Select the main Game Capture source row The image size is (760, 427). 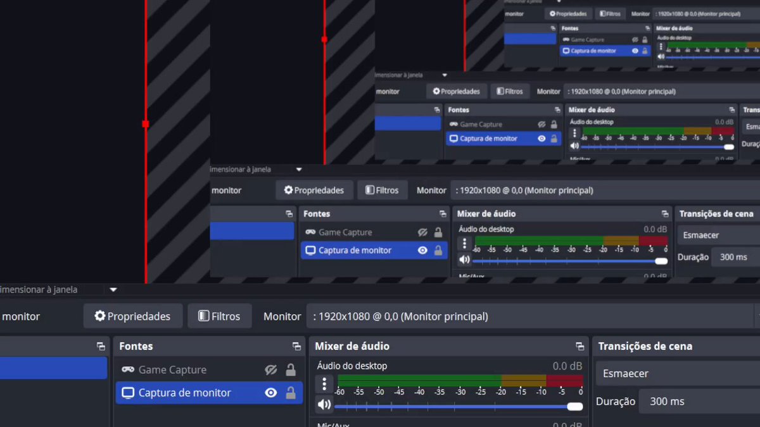click(x=209, y=370)
